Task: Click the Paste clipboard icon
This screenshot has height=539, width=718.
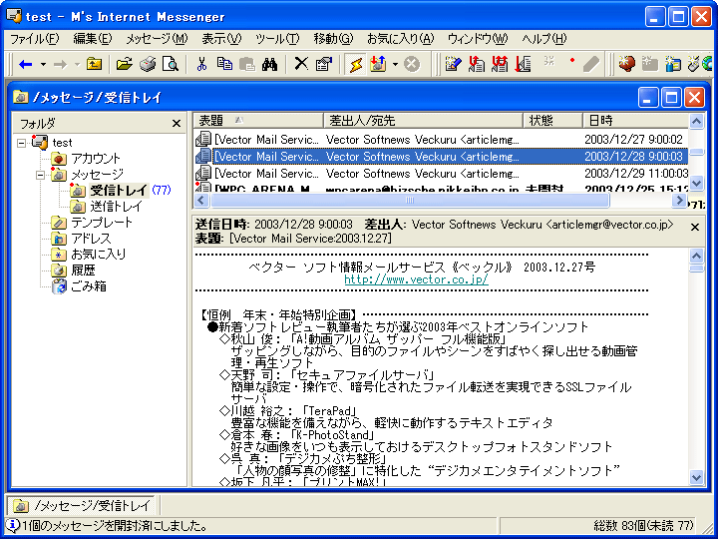Action: (x=247, y=65)
